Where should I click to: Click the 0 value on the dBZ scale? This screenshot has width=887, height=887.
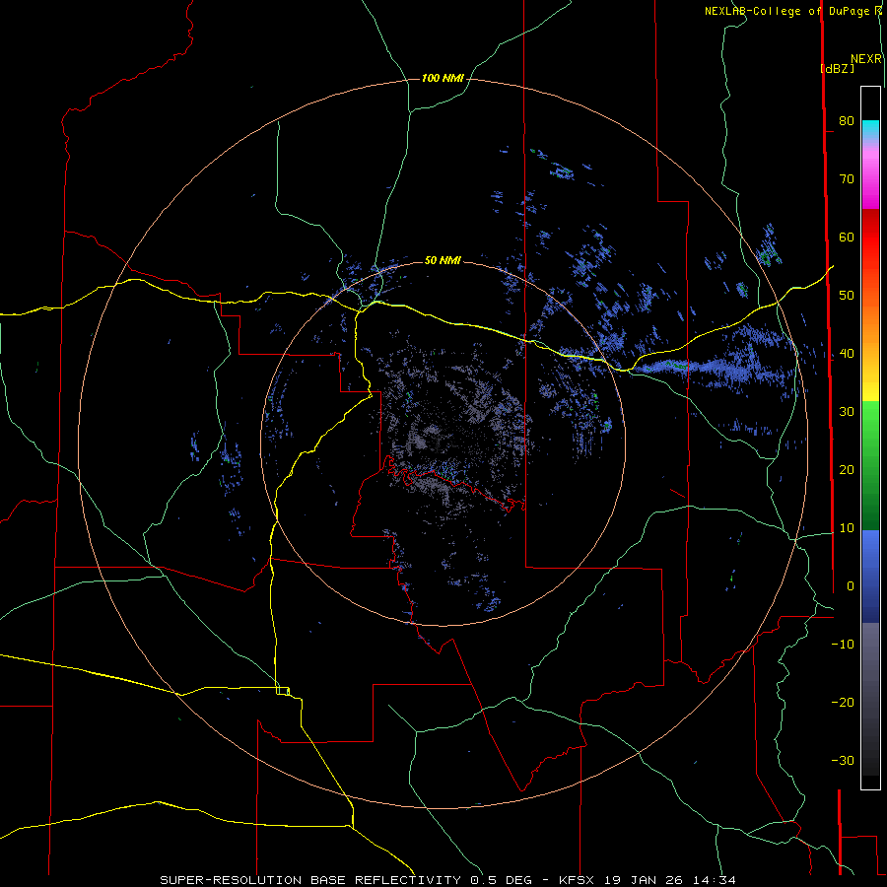(x=851, y=586)
